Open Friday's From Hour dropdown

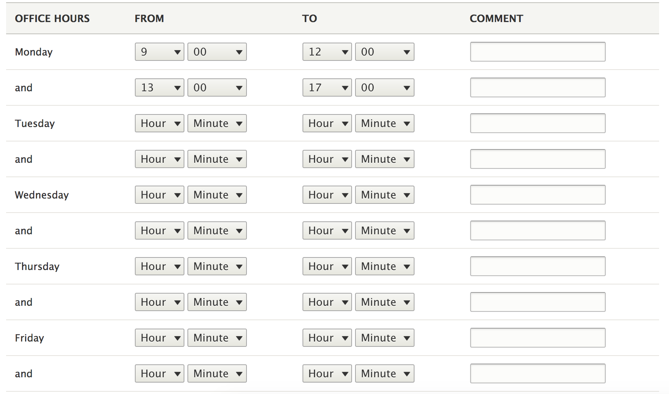[x=159, y=338]
